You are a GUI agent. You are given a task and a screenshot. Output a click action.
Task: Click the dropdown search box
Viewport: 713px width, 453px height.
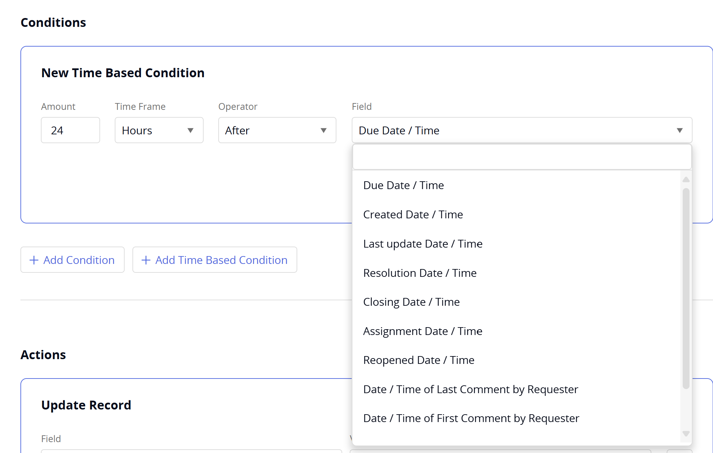pos(521,157)
